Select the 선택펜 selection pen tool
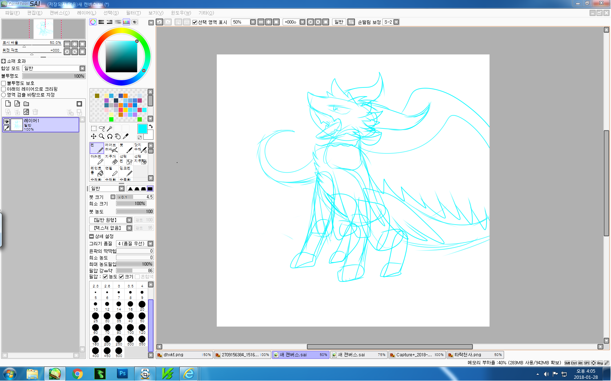611x381 pixels. tap(126, 160)
